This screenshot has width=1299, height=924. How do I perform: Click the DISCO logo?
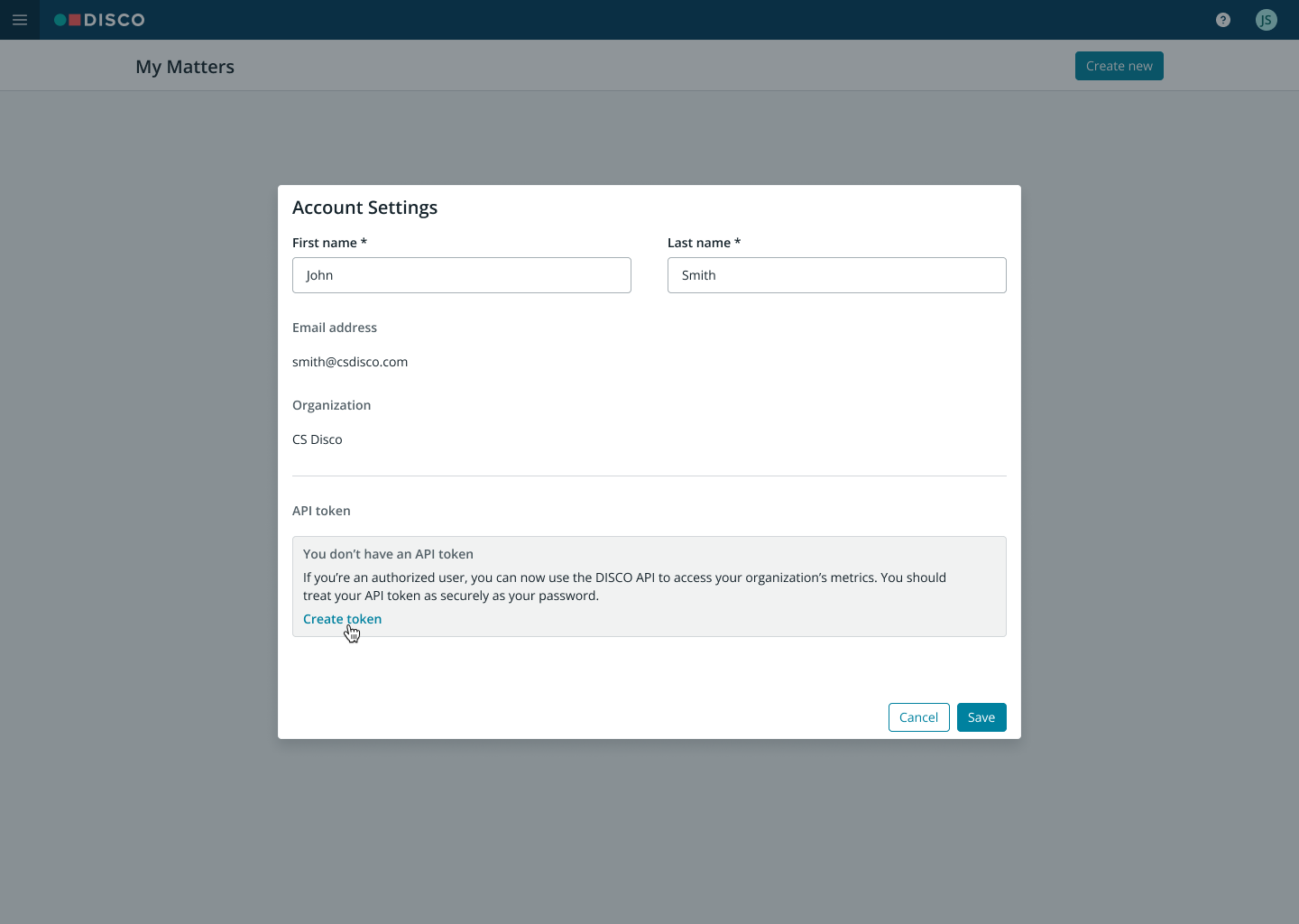[99, 20]
